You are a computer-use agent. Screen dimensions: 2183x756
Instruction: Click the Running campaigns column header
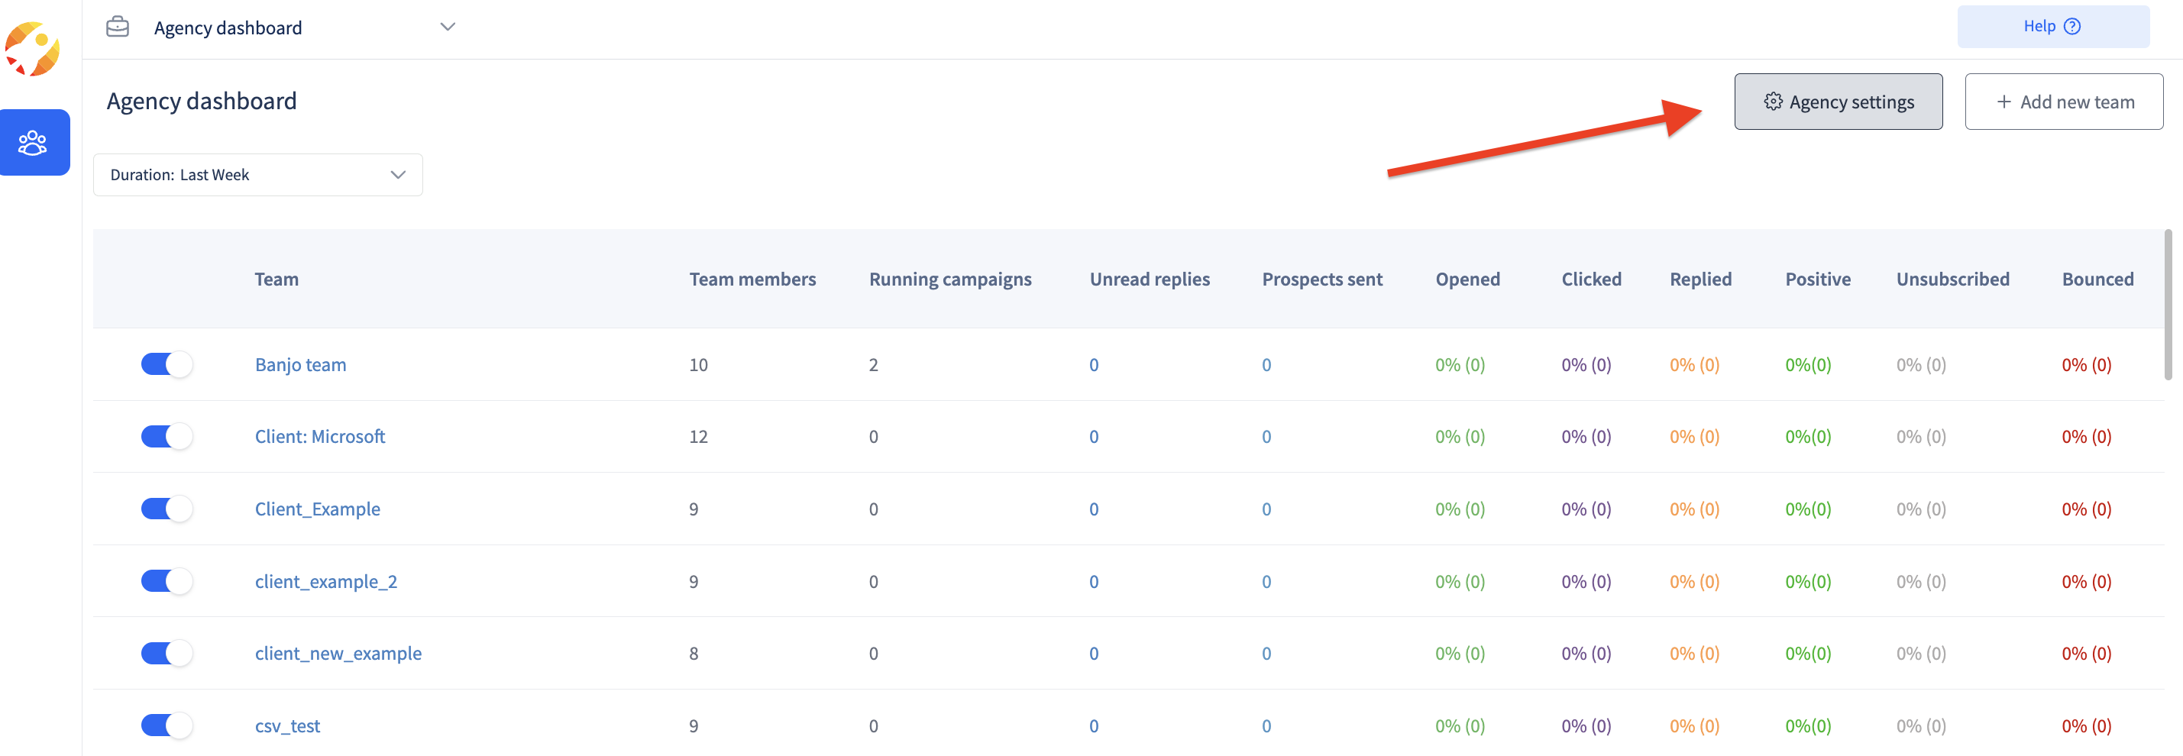coord(950,279)
